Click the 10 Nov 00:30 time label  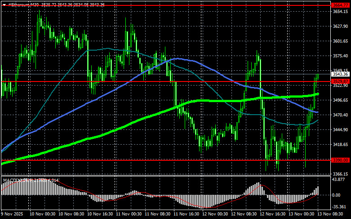coord(42,214)
